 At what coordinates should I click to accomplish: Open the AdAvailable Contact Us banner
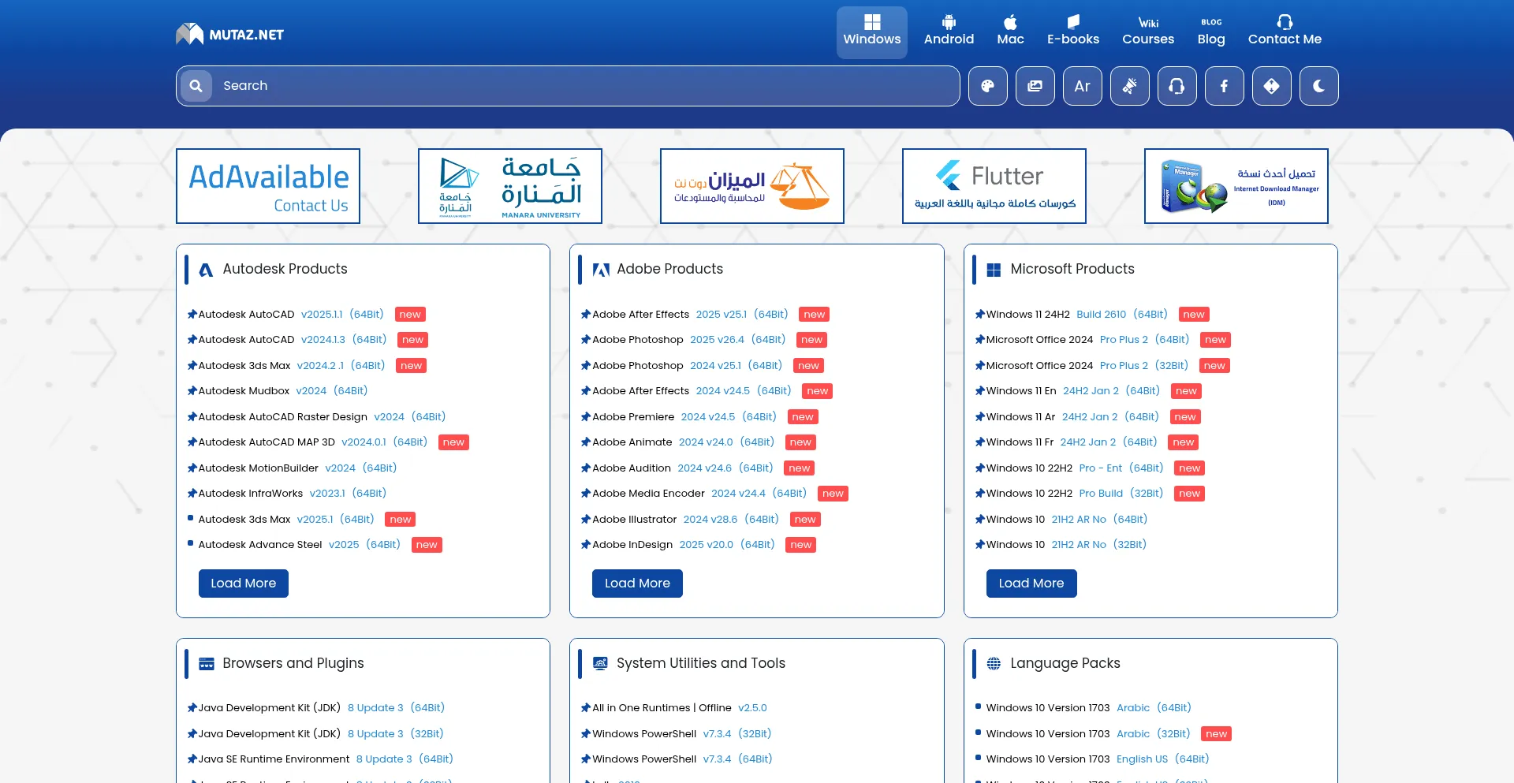click(x=268, y=186)
